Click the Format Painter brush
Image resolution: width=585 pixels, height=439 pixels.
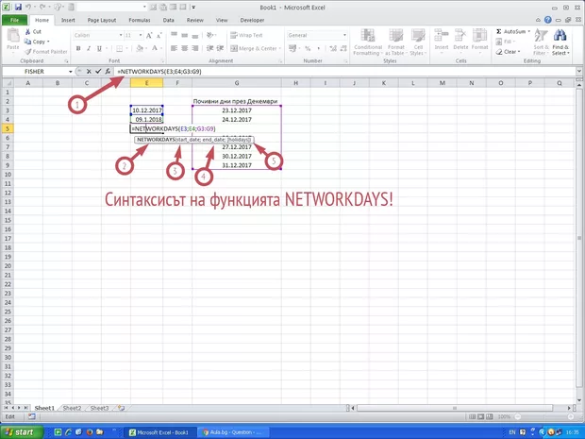(27, 52)
